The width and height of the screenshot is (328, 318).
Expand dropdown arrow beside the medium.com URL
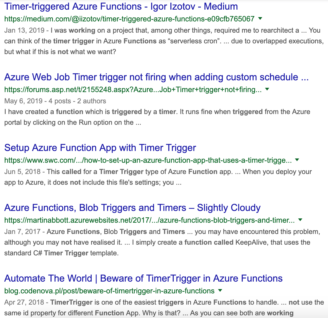click(260, 18)
